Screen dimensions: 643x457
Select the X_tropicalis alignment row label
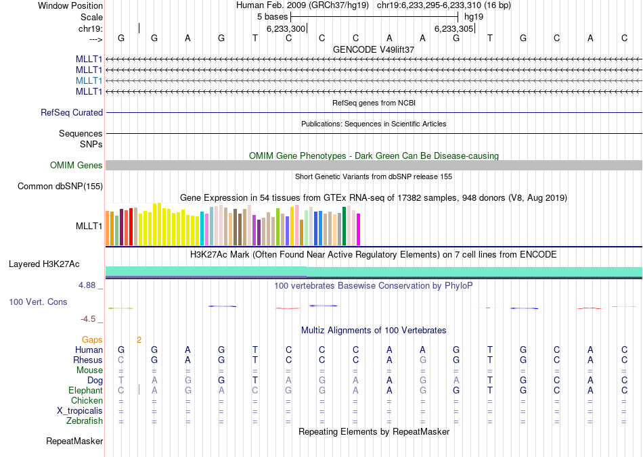tap(80, 411)
